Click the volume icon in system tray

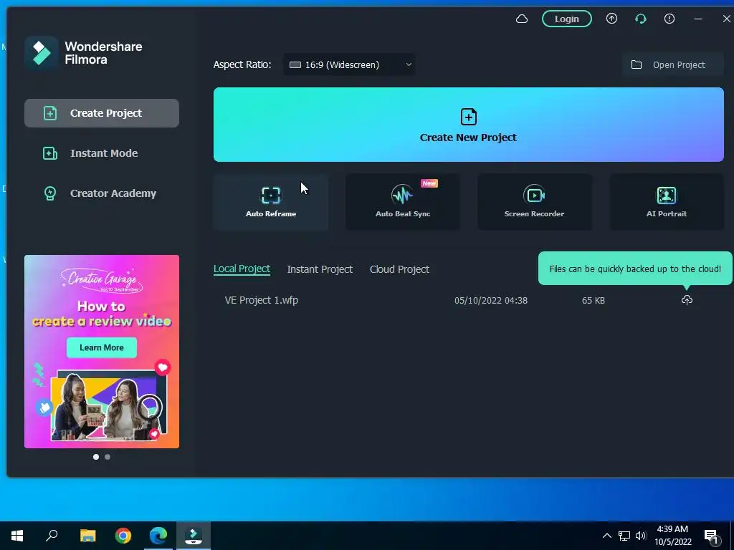pyautogui.click(x=641, y=536)
